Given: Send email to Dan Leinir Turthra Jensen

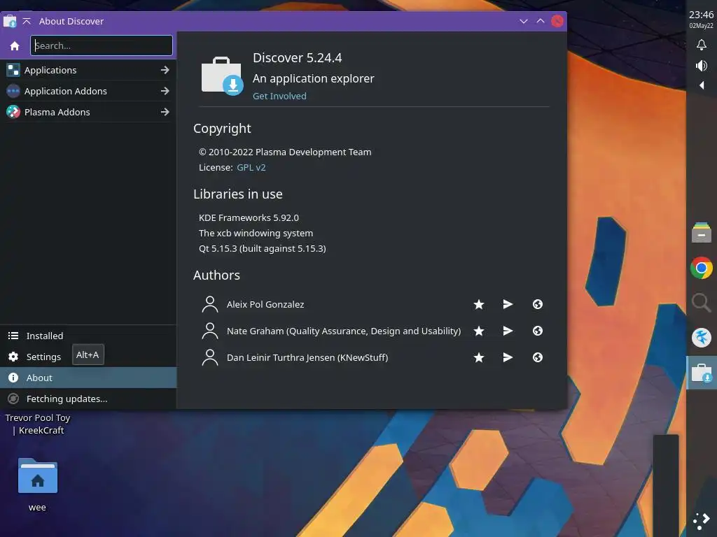Looking at the screenshot, I should click(508, 357).
